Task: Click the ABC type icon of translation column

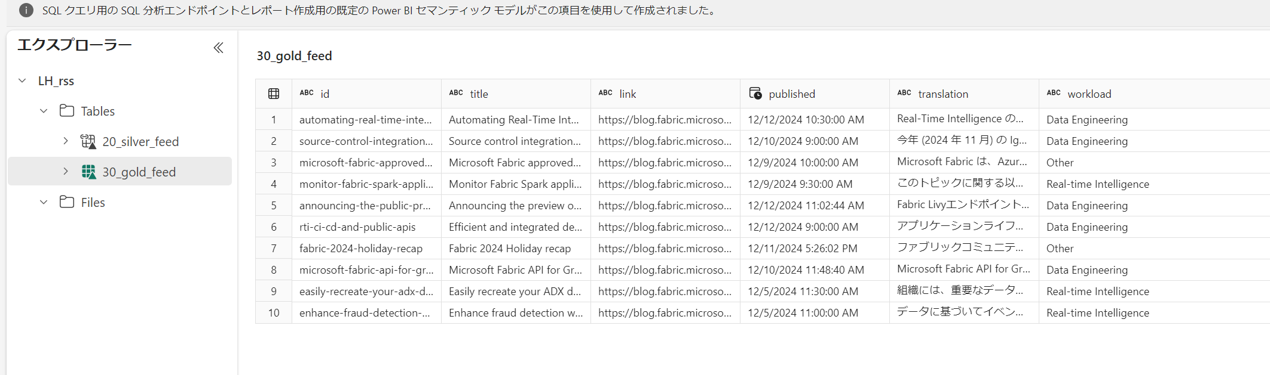Action: (x=904, y=93)
